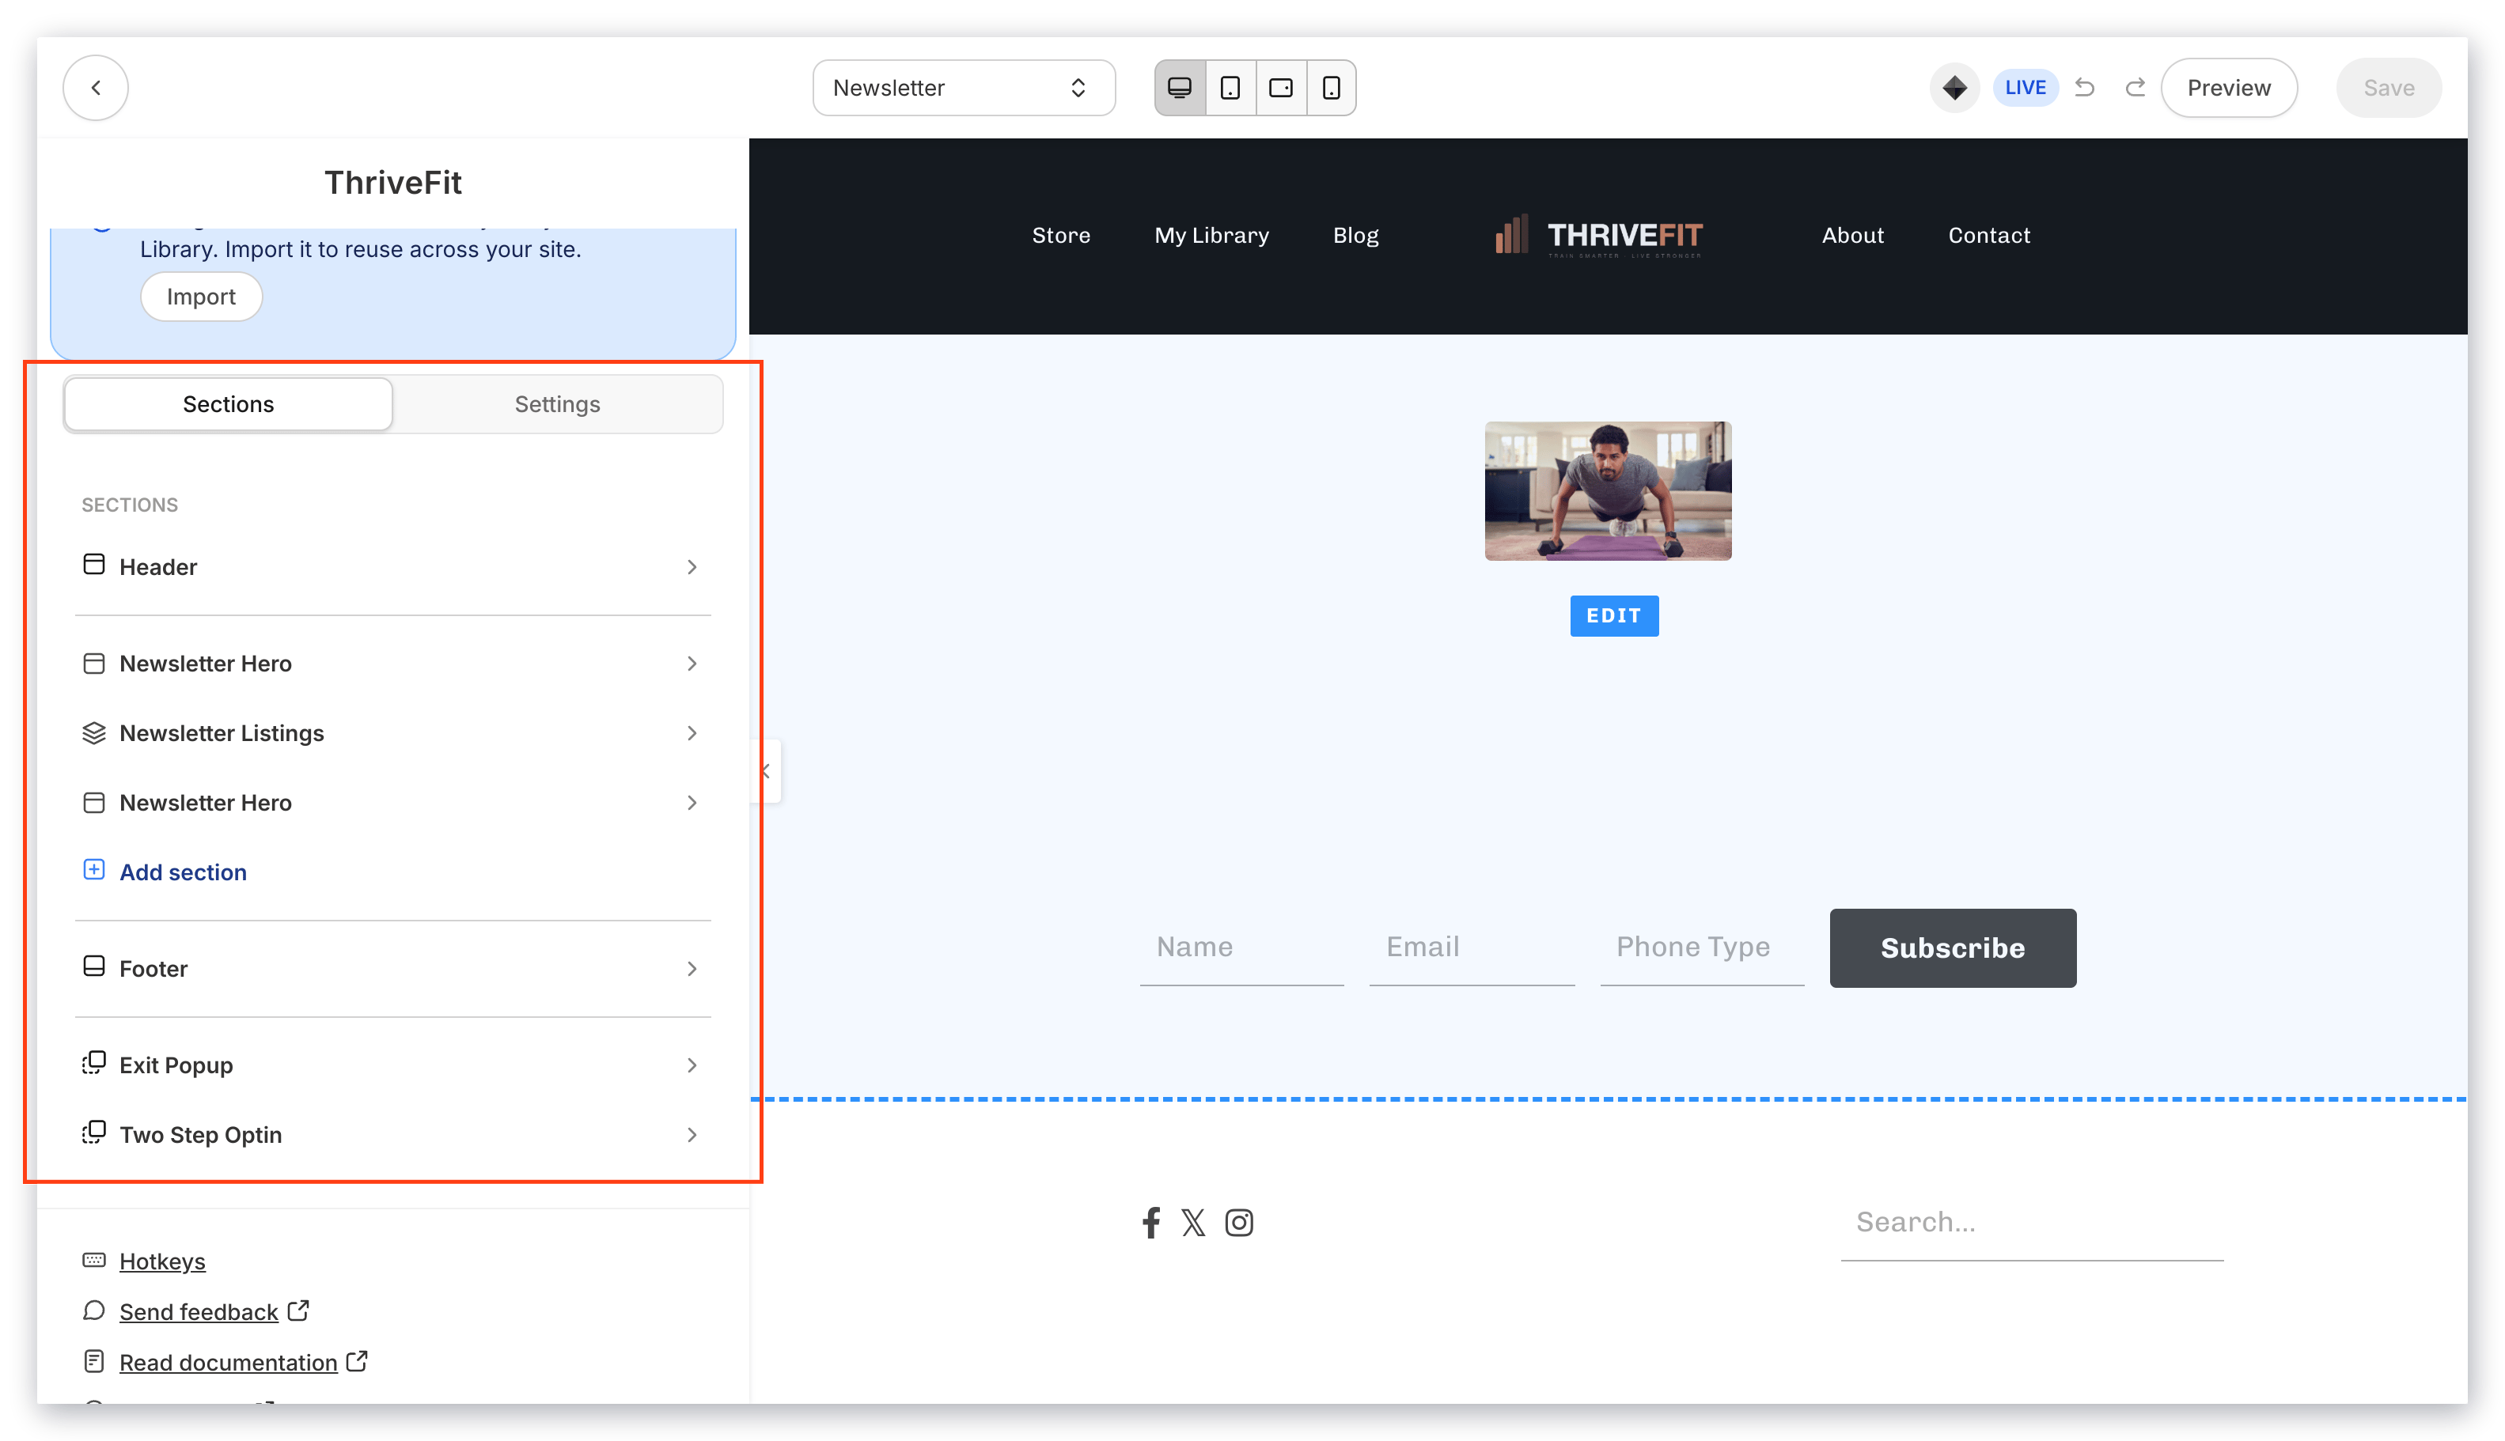Click the Exit Popup icon
This screenshot has height=1441, width=2505.
coord(94,1063)
